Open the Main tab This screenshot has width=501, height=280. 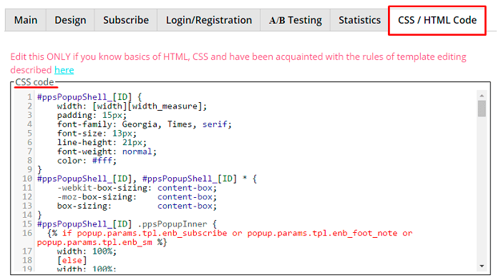[26, 20]
